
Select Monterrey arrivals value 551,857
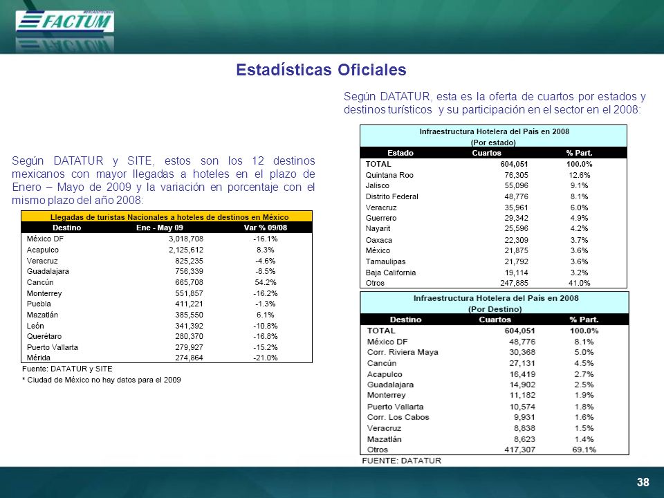(x=189, y=293)
